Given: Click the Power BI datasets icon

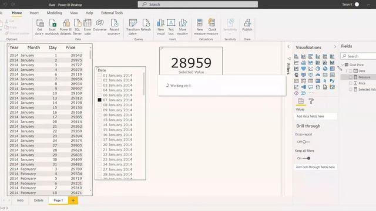Looking at the screenshot, I should pos(66,27).
